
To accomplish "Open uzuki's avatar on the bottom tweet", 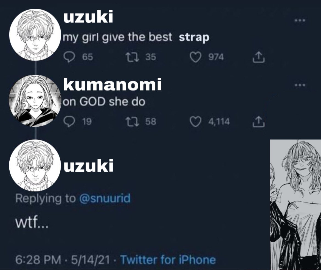I will (x=35, y=165).
